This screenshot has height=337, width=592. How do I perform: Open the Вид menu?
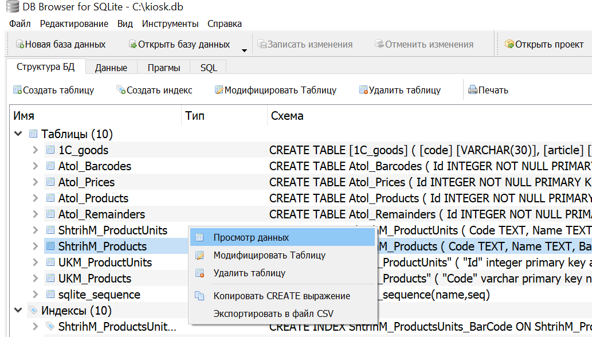tap(125, 23)
